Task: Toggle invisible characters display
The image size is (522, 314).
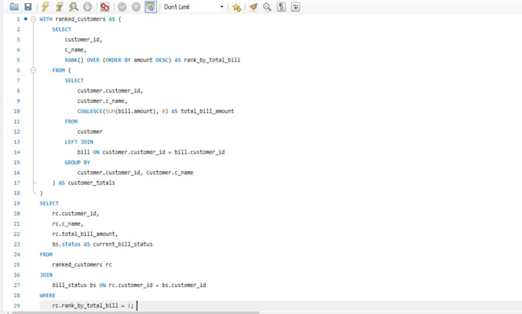Action: click(x=281, y=7)
